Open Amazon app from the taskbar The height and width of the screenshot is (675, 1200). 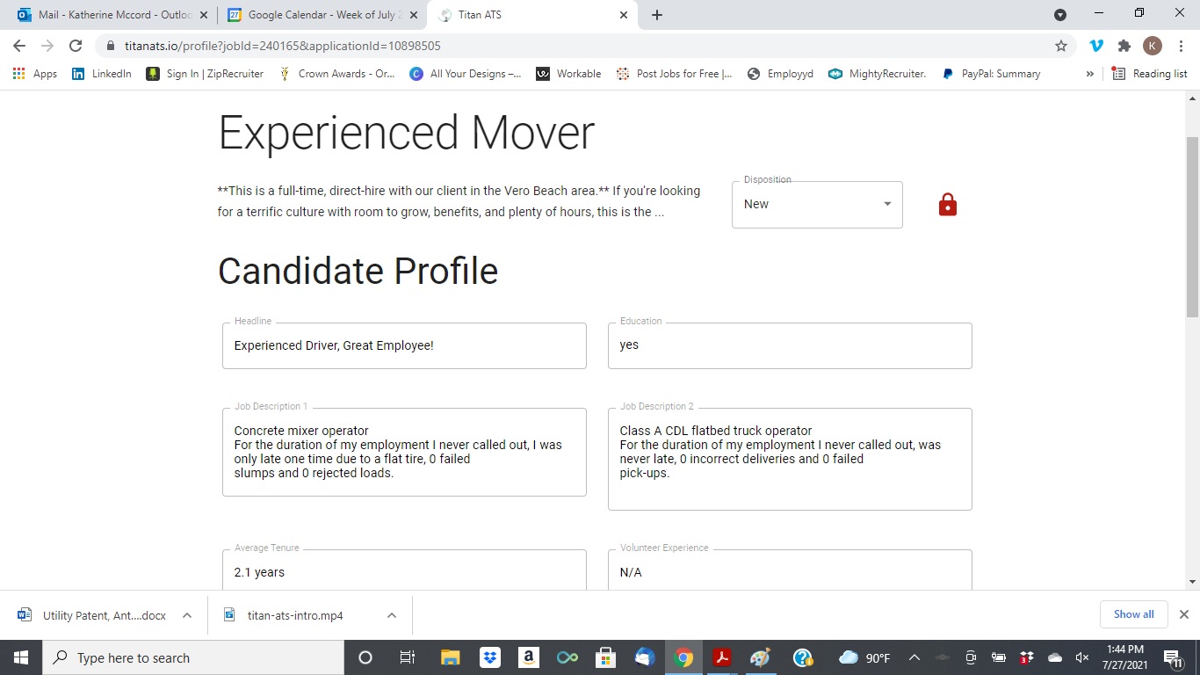click(x=529, y=657)
